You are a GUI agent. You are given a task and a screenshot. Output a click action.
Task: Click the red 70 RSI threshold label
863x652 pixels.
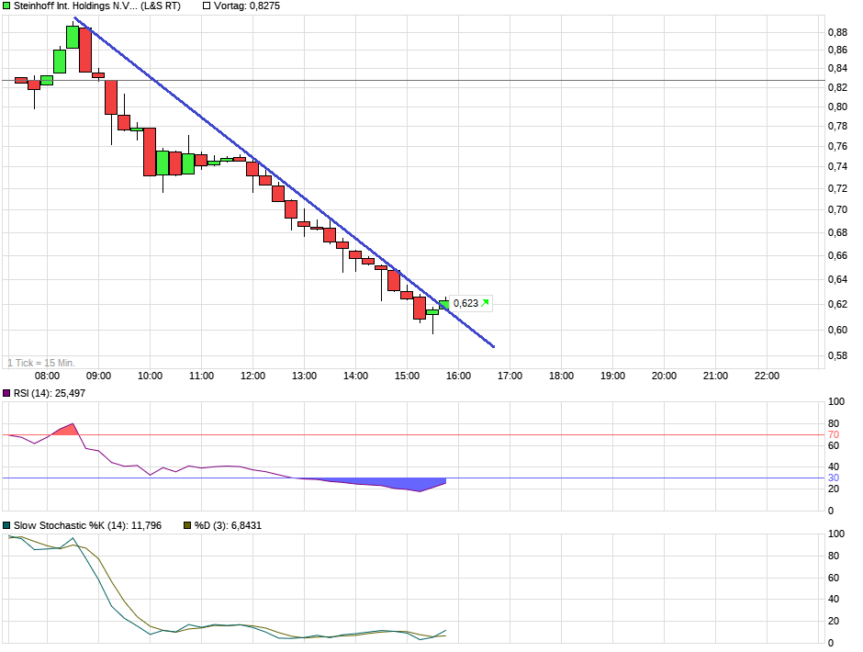(834, 435)
